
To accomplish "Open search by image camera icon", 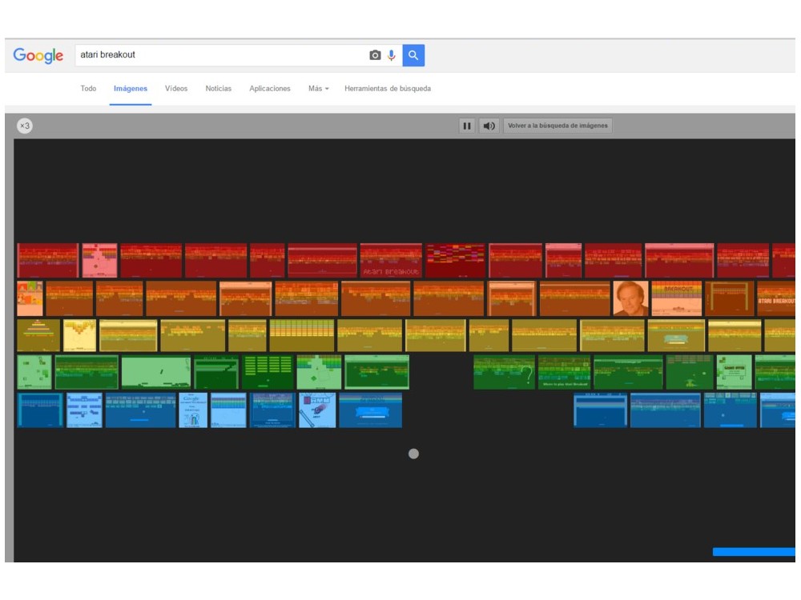I will click(x=375, y=55).
